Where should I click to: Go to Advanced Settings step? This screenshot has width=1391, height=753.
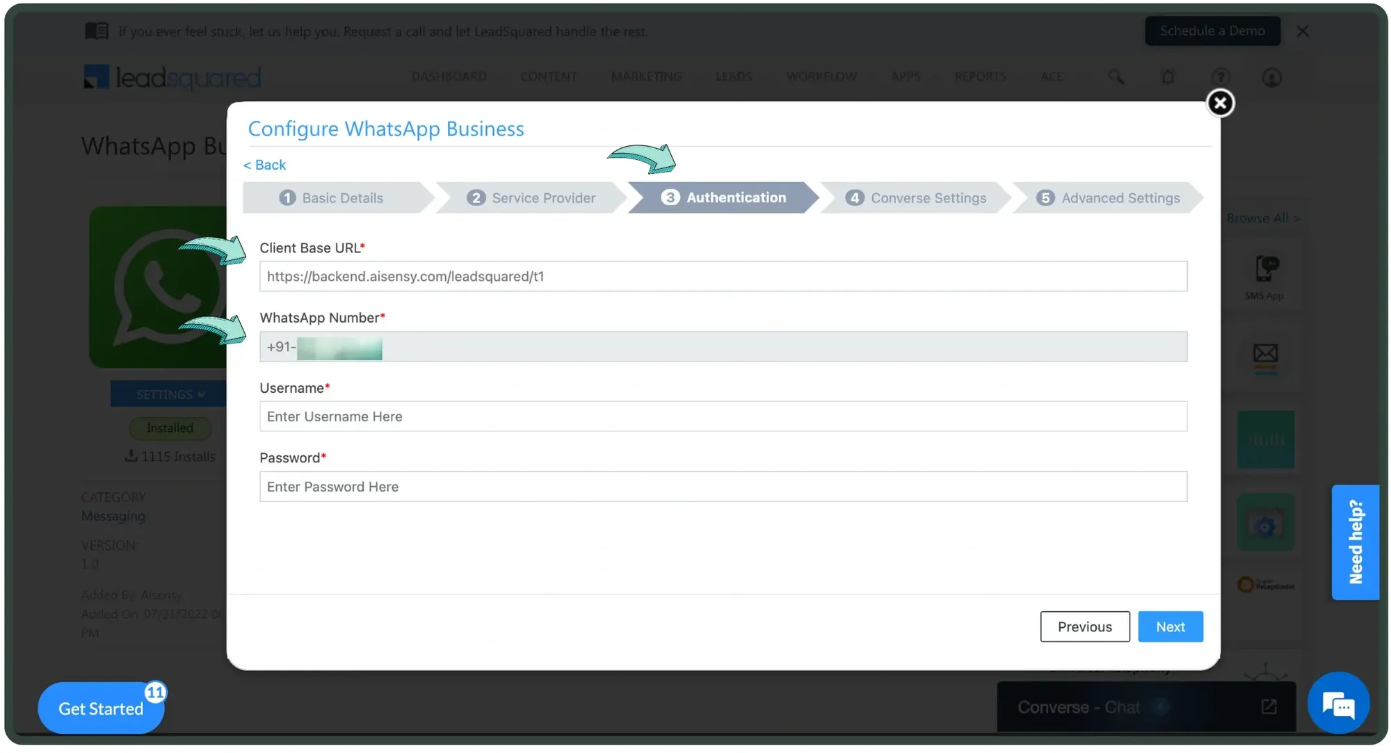coord(1108,197)
